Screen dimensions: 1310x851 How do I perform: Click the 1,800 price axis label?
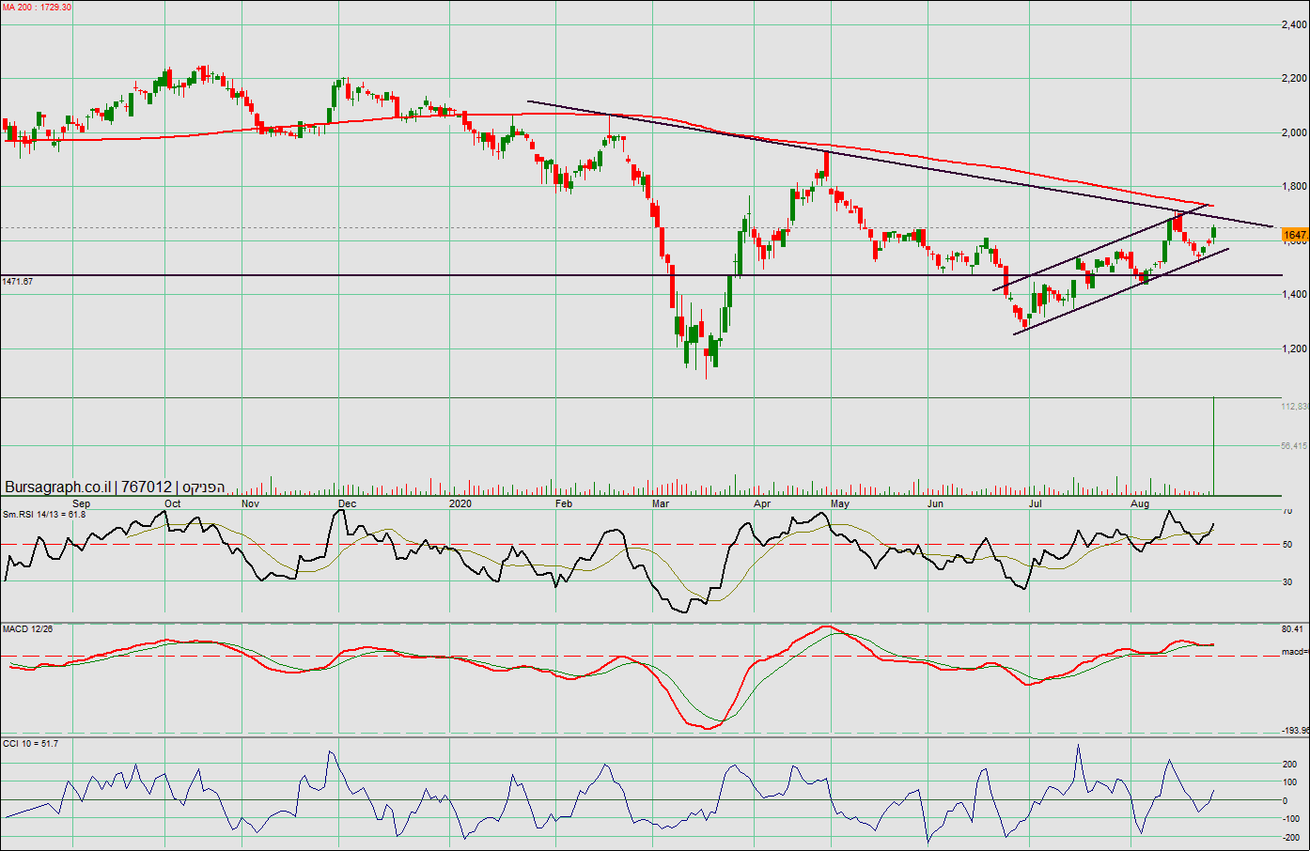point(1294,186)
